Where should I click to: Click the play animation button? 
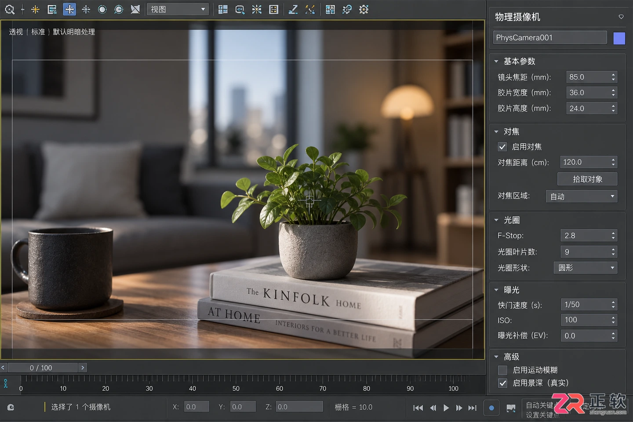tap(446, 408)
